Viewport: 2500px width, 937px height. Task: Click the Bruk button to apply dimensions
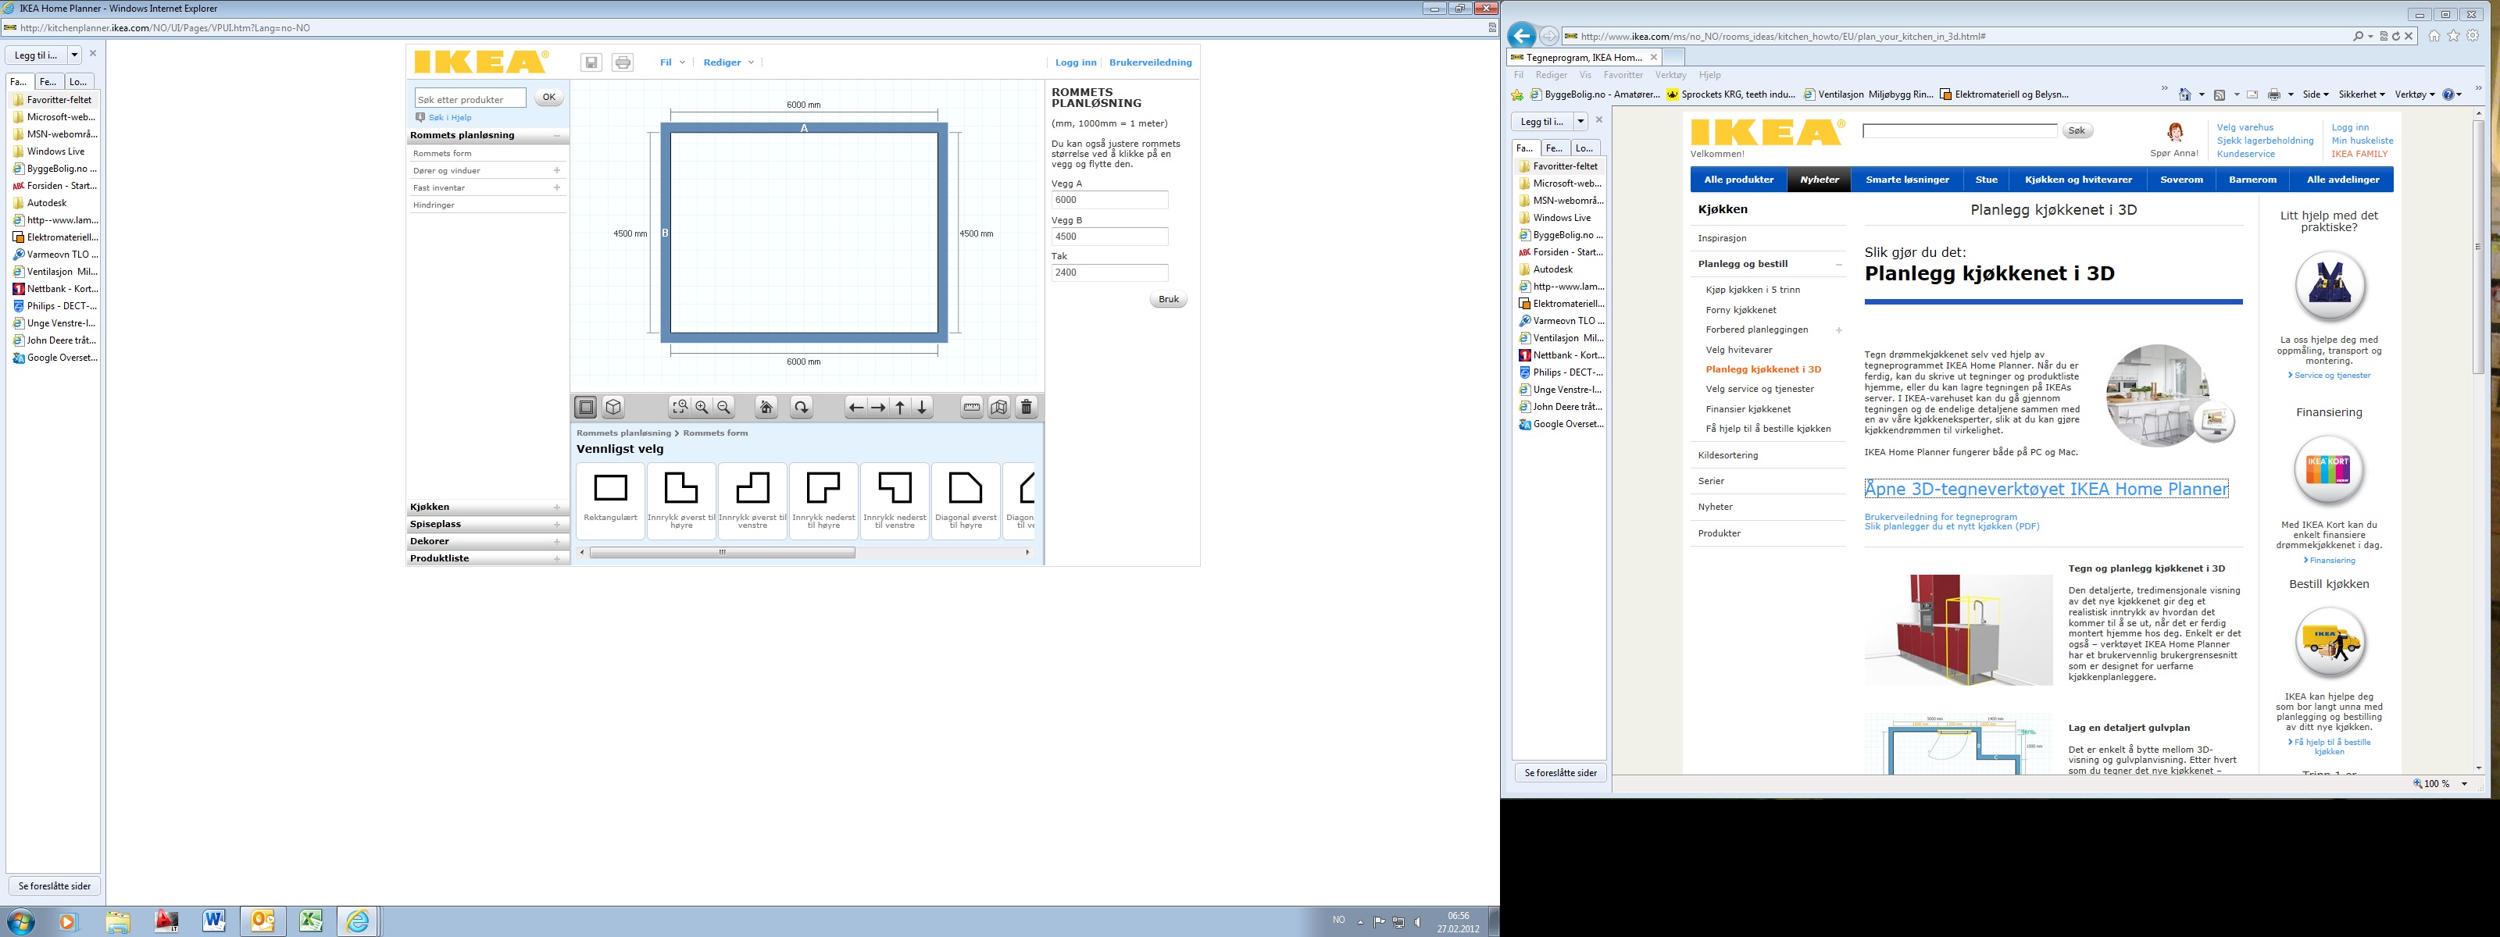(1169, 300)
